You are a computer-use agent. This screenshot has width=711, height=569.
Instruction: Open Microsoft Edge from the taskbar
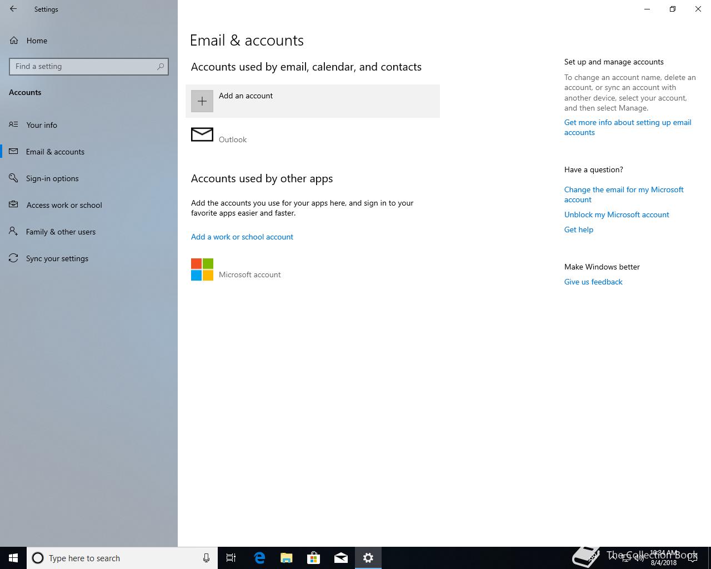coord(259,558)
